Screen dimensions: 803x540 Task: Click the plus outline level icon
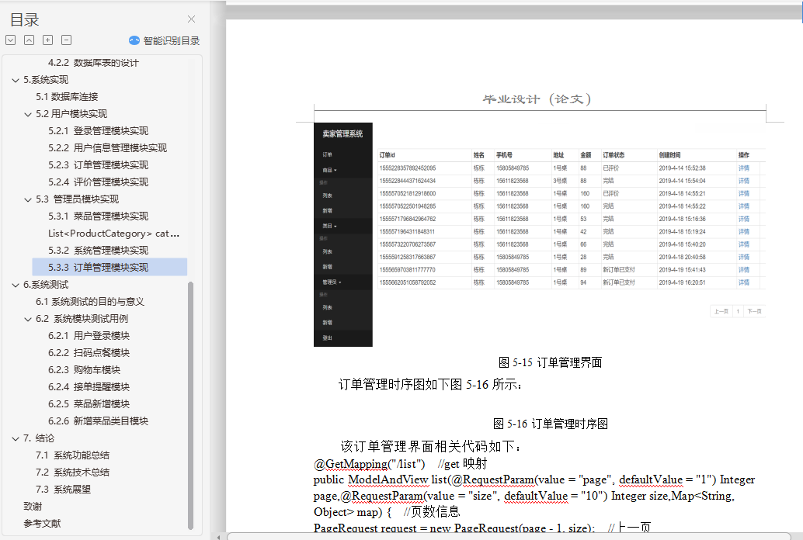click(47, 40)
